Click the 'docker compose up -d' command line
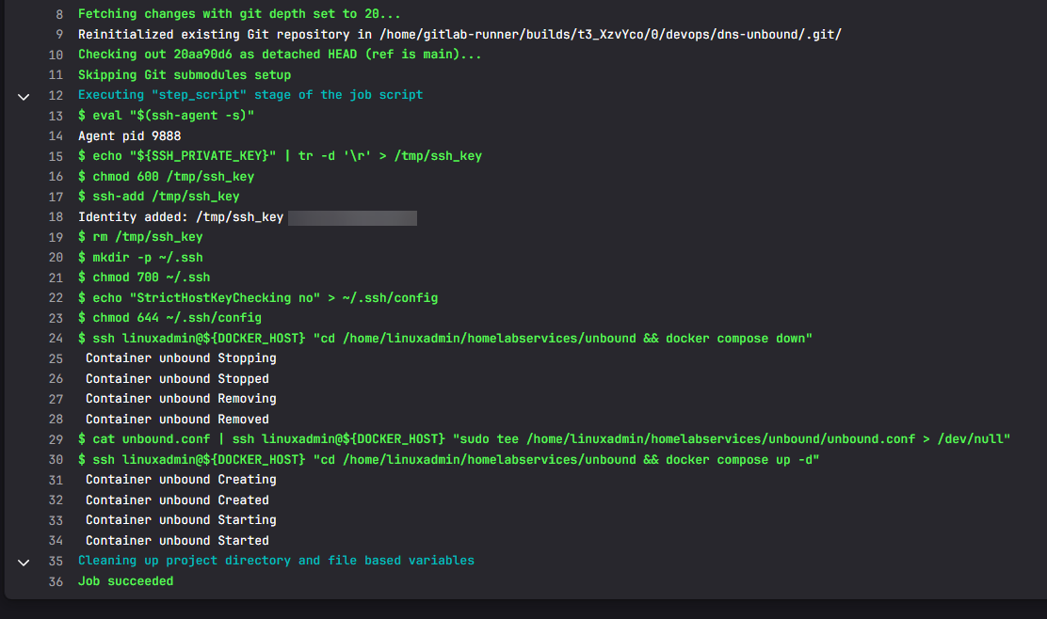The image size is (1047, 619). point(448,460)
